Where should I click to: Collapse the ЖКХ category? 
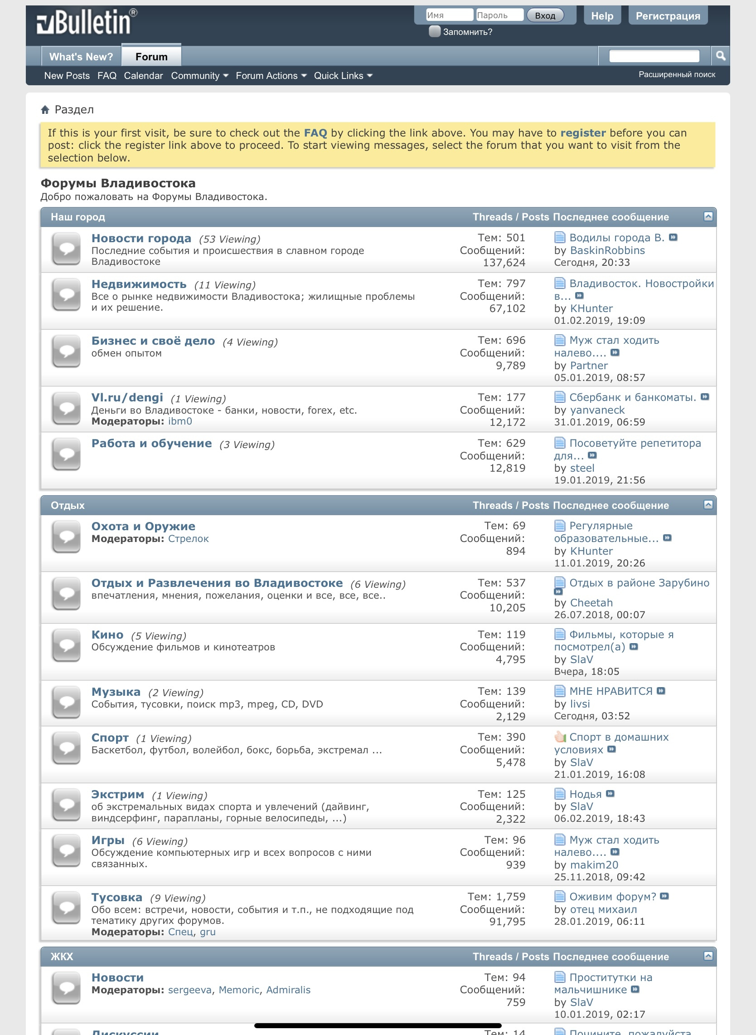[708, 956]
